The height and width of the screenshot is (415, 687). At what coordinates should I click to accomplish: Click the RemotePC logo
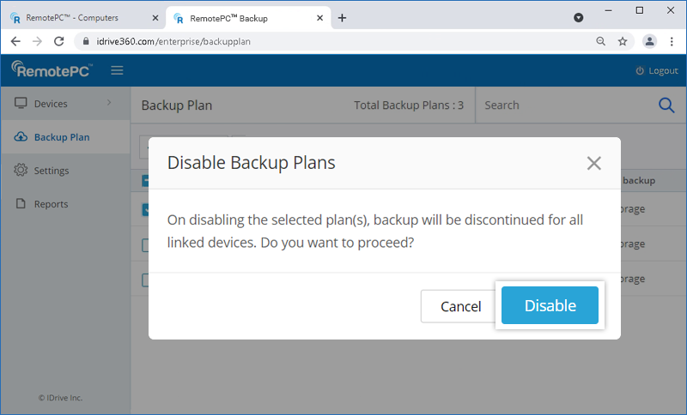coord(52,70)
